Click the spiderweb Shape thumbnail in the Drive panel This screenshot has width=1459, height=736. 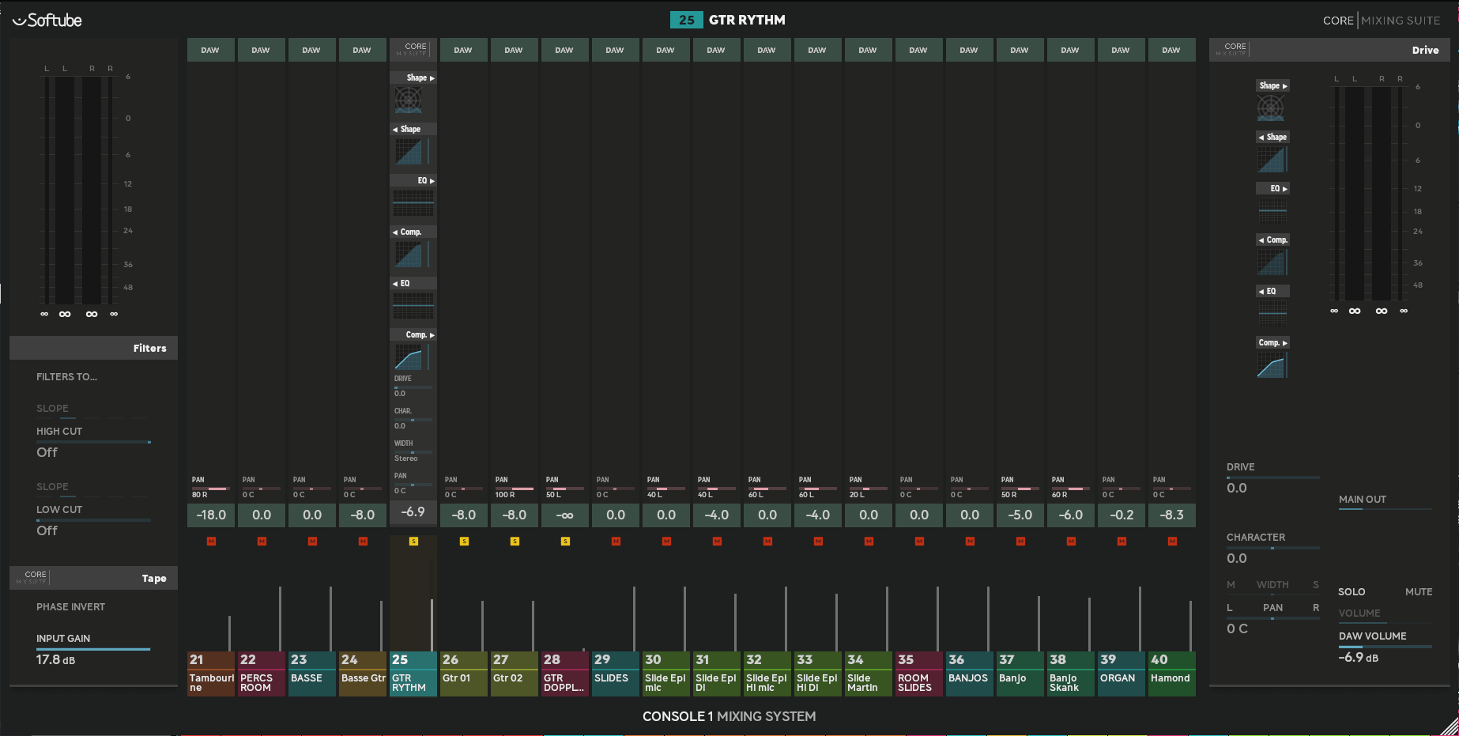pos(1270,108)
